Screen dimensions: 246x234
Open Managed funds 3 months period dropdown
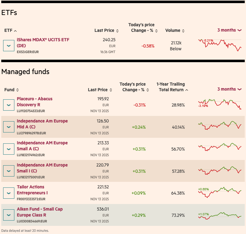click(229, 89)
